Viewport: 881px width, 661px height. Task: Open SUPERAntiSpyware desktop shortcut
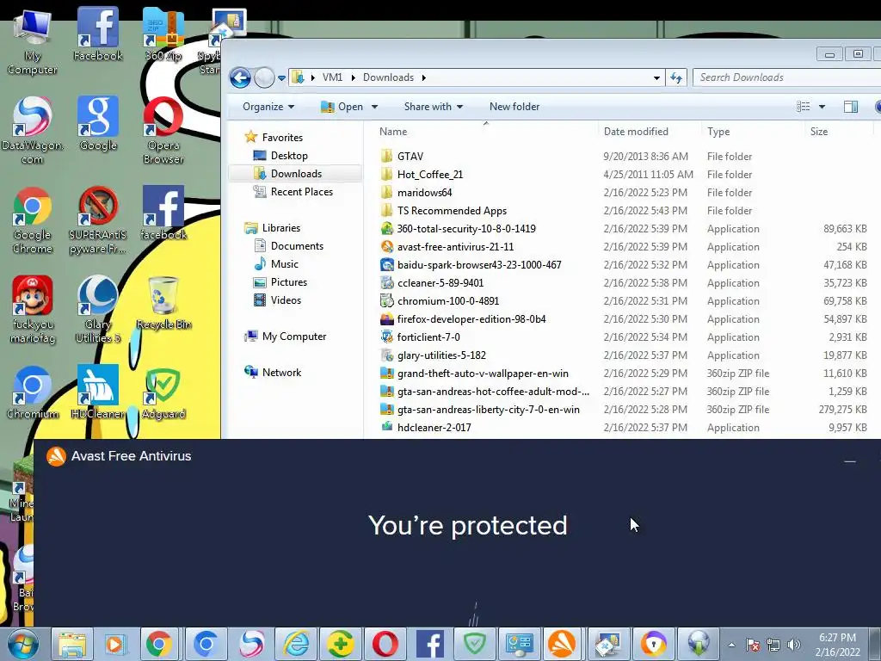(98, 220)
